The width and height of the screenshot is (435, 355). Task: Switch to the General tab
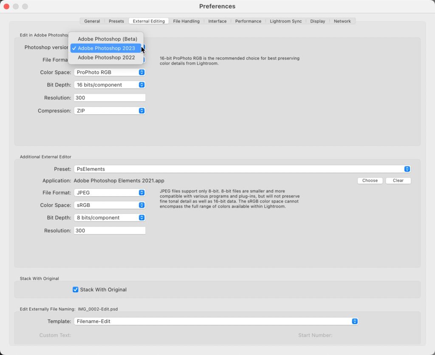pyautogui.click(x=92, y=21)
